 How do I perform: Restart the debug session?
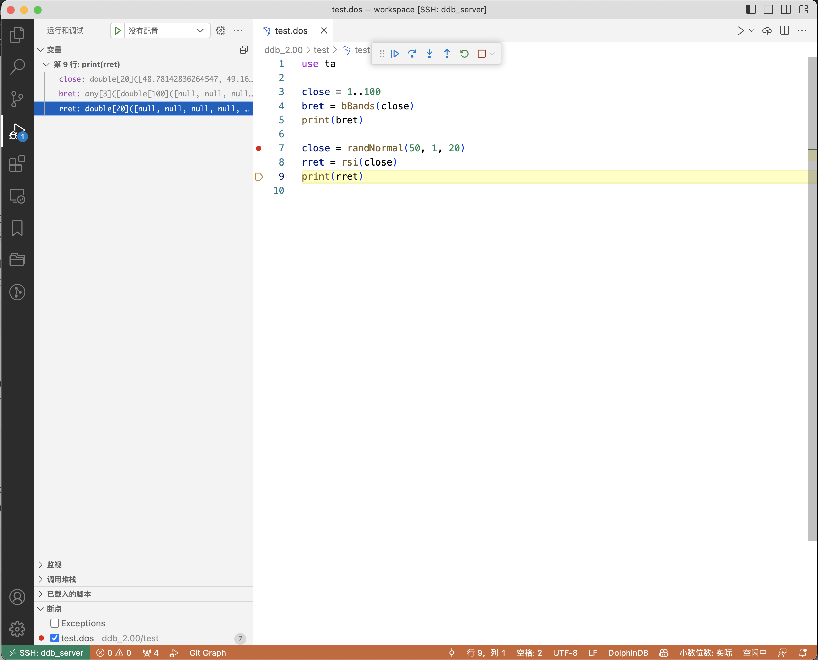point(464,54)
